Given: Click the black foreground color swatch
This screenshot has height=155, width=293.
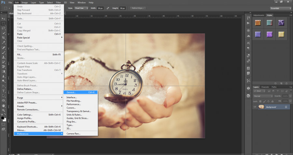Looking at the screenshot, I should click(3, 118).
